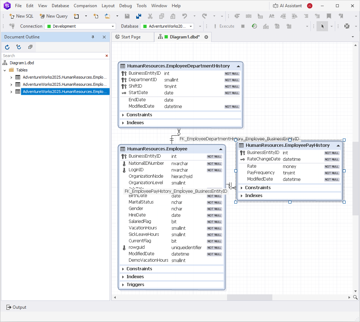
Task: Select the Rate column in EmployeePayHistory
Action: coord(290,167)
